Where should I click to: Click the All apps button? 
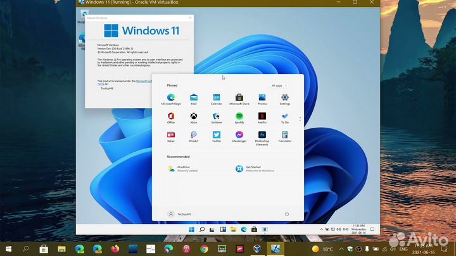(x=279, y=85)
